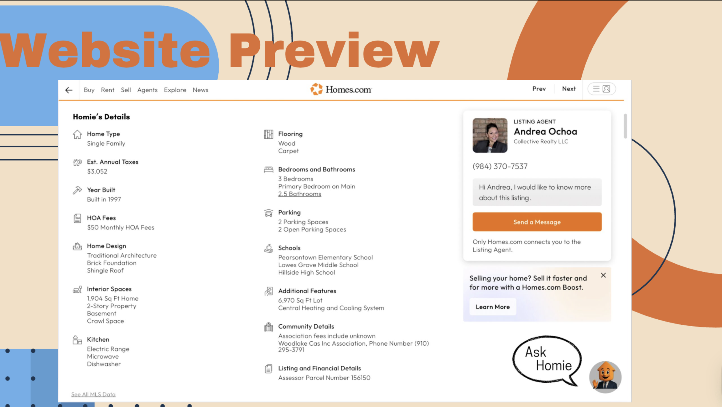This screenshot has width=722, height=407.
Task: Open the Sell menu
Action: coord(126,90)
